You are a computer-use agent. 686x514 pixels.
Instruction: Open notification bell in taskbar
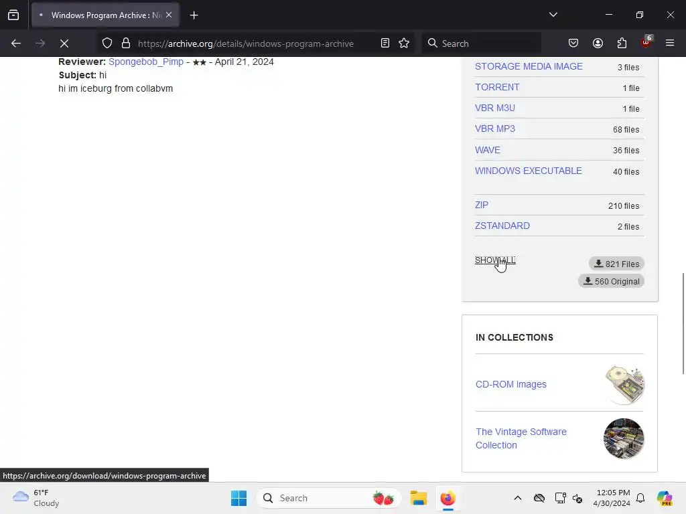640,498
